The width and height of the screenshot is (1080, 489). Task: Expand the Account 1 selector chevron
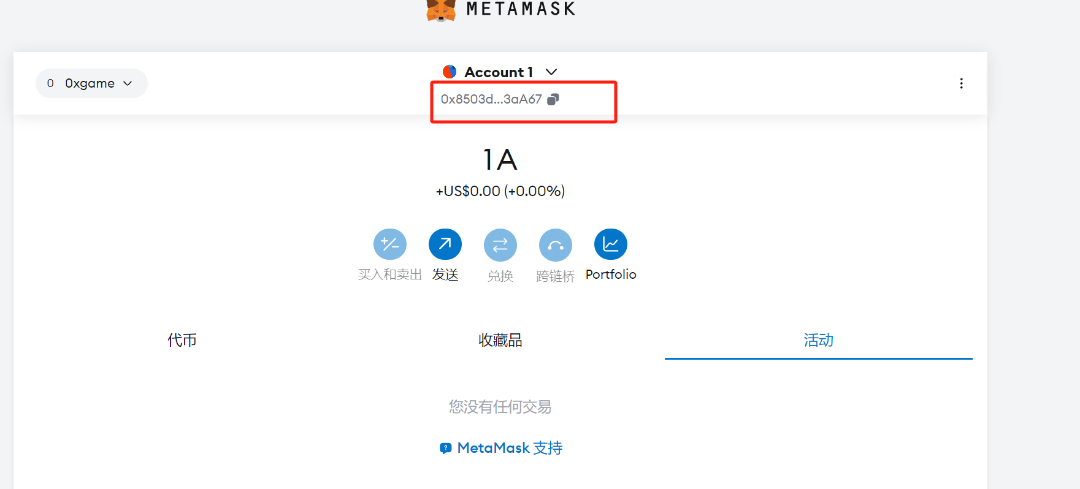tap(551, 72)
